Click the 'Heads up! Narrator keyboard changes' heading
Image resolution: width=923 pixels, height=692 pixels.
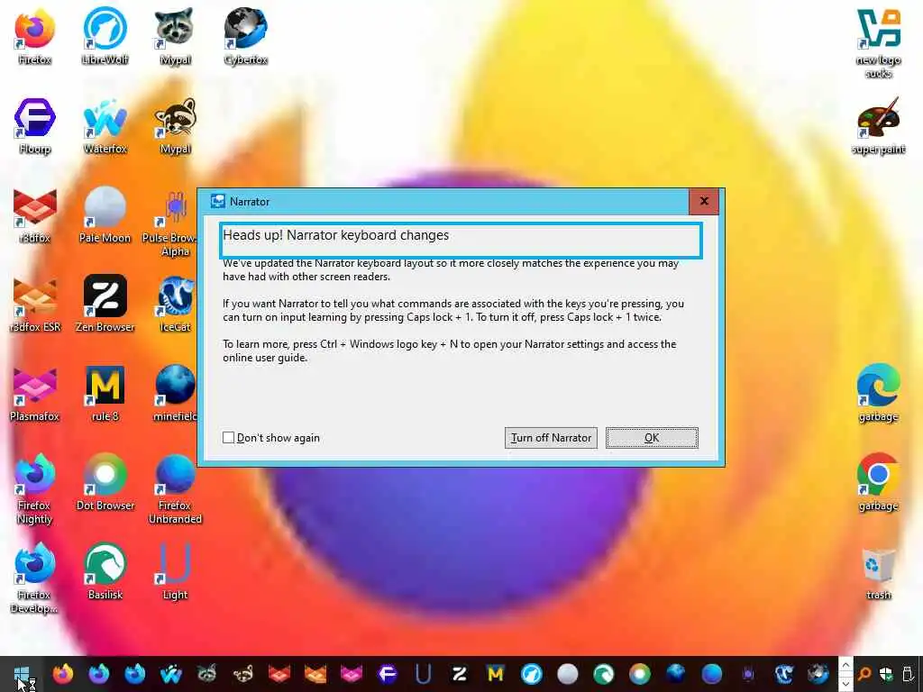click(x=335, y=235)
